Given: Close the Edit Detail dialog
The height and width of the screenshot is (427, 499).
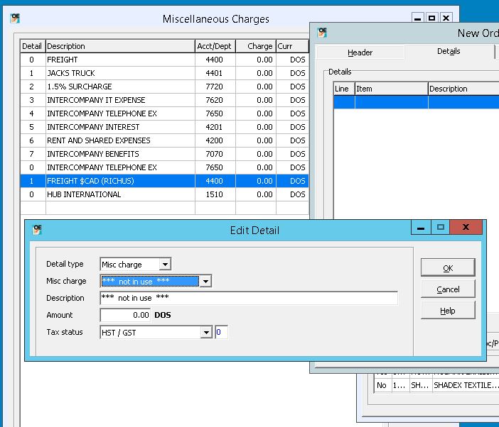Looking at the screenshot, I should coord(466,228).
